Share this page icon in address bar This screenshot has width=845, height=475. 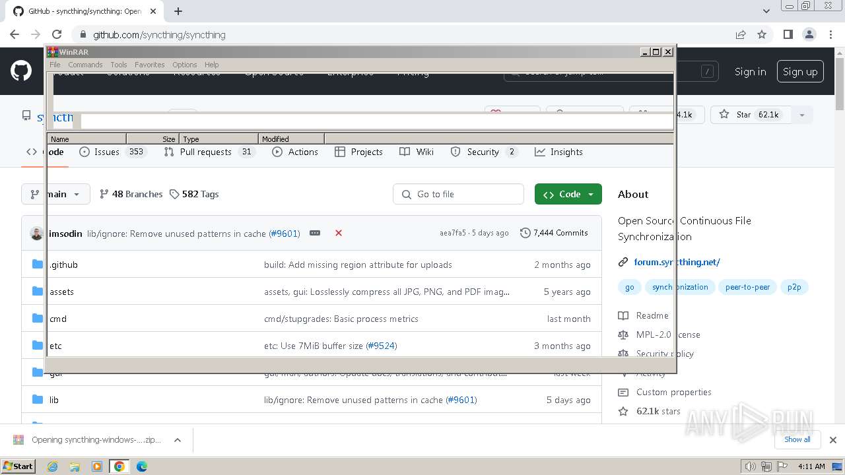(x=741, y=34)
